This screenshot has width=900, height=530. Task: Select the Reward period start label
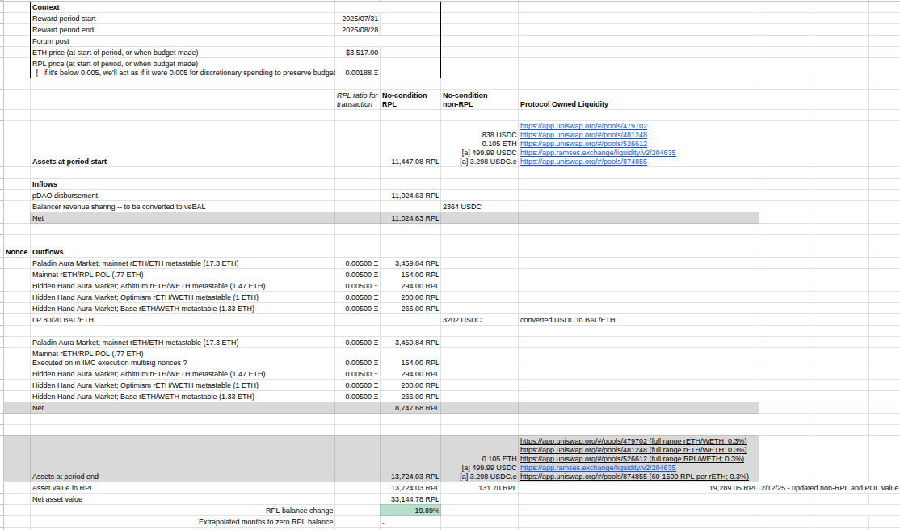[x=64, y=19]
